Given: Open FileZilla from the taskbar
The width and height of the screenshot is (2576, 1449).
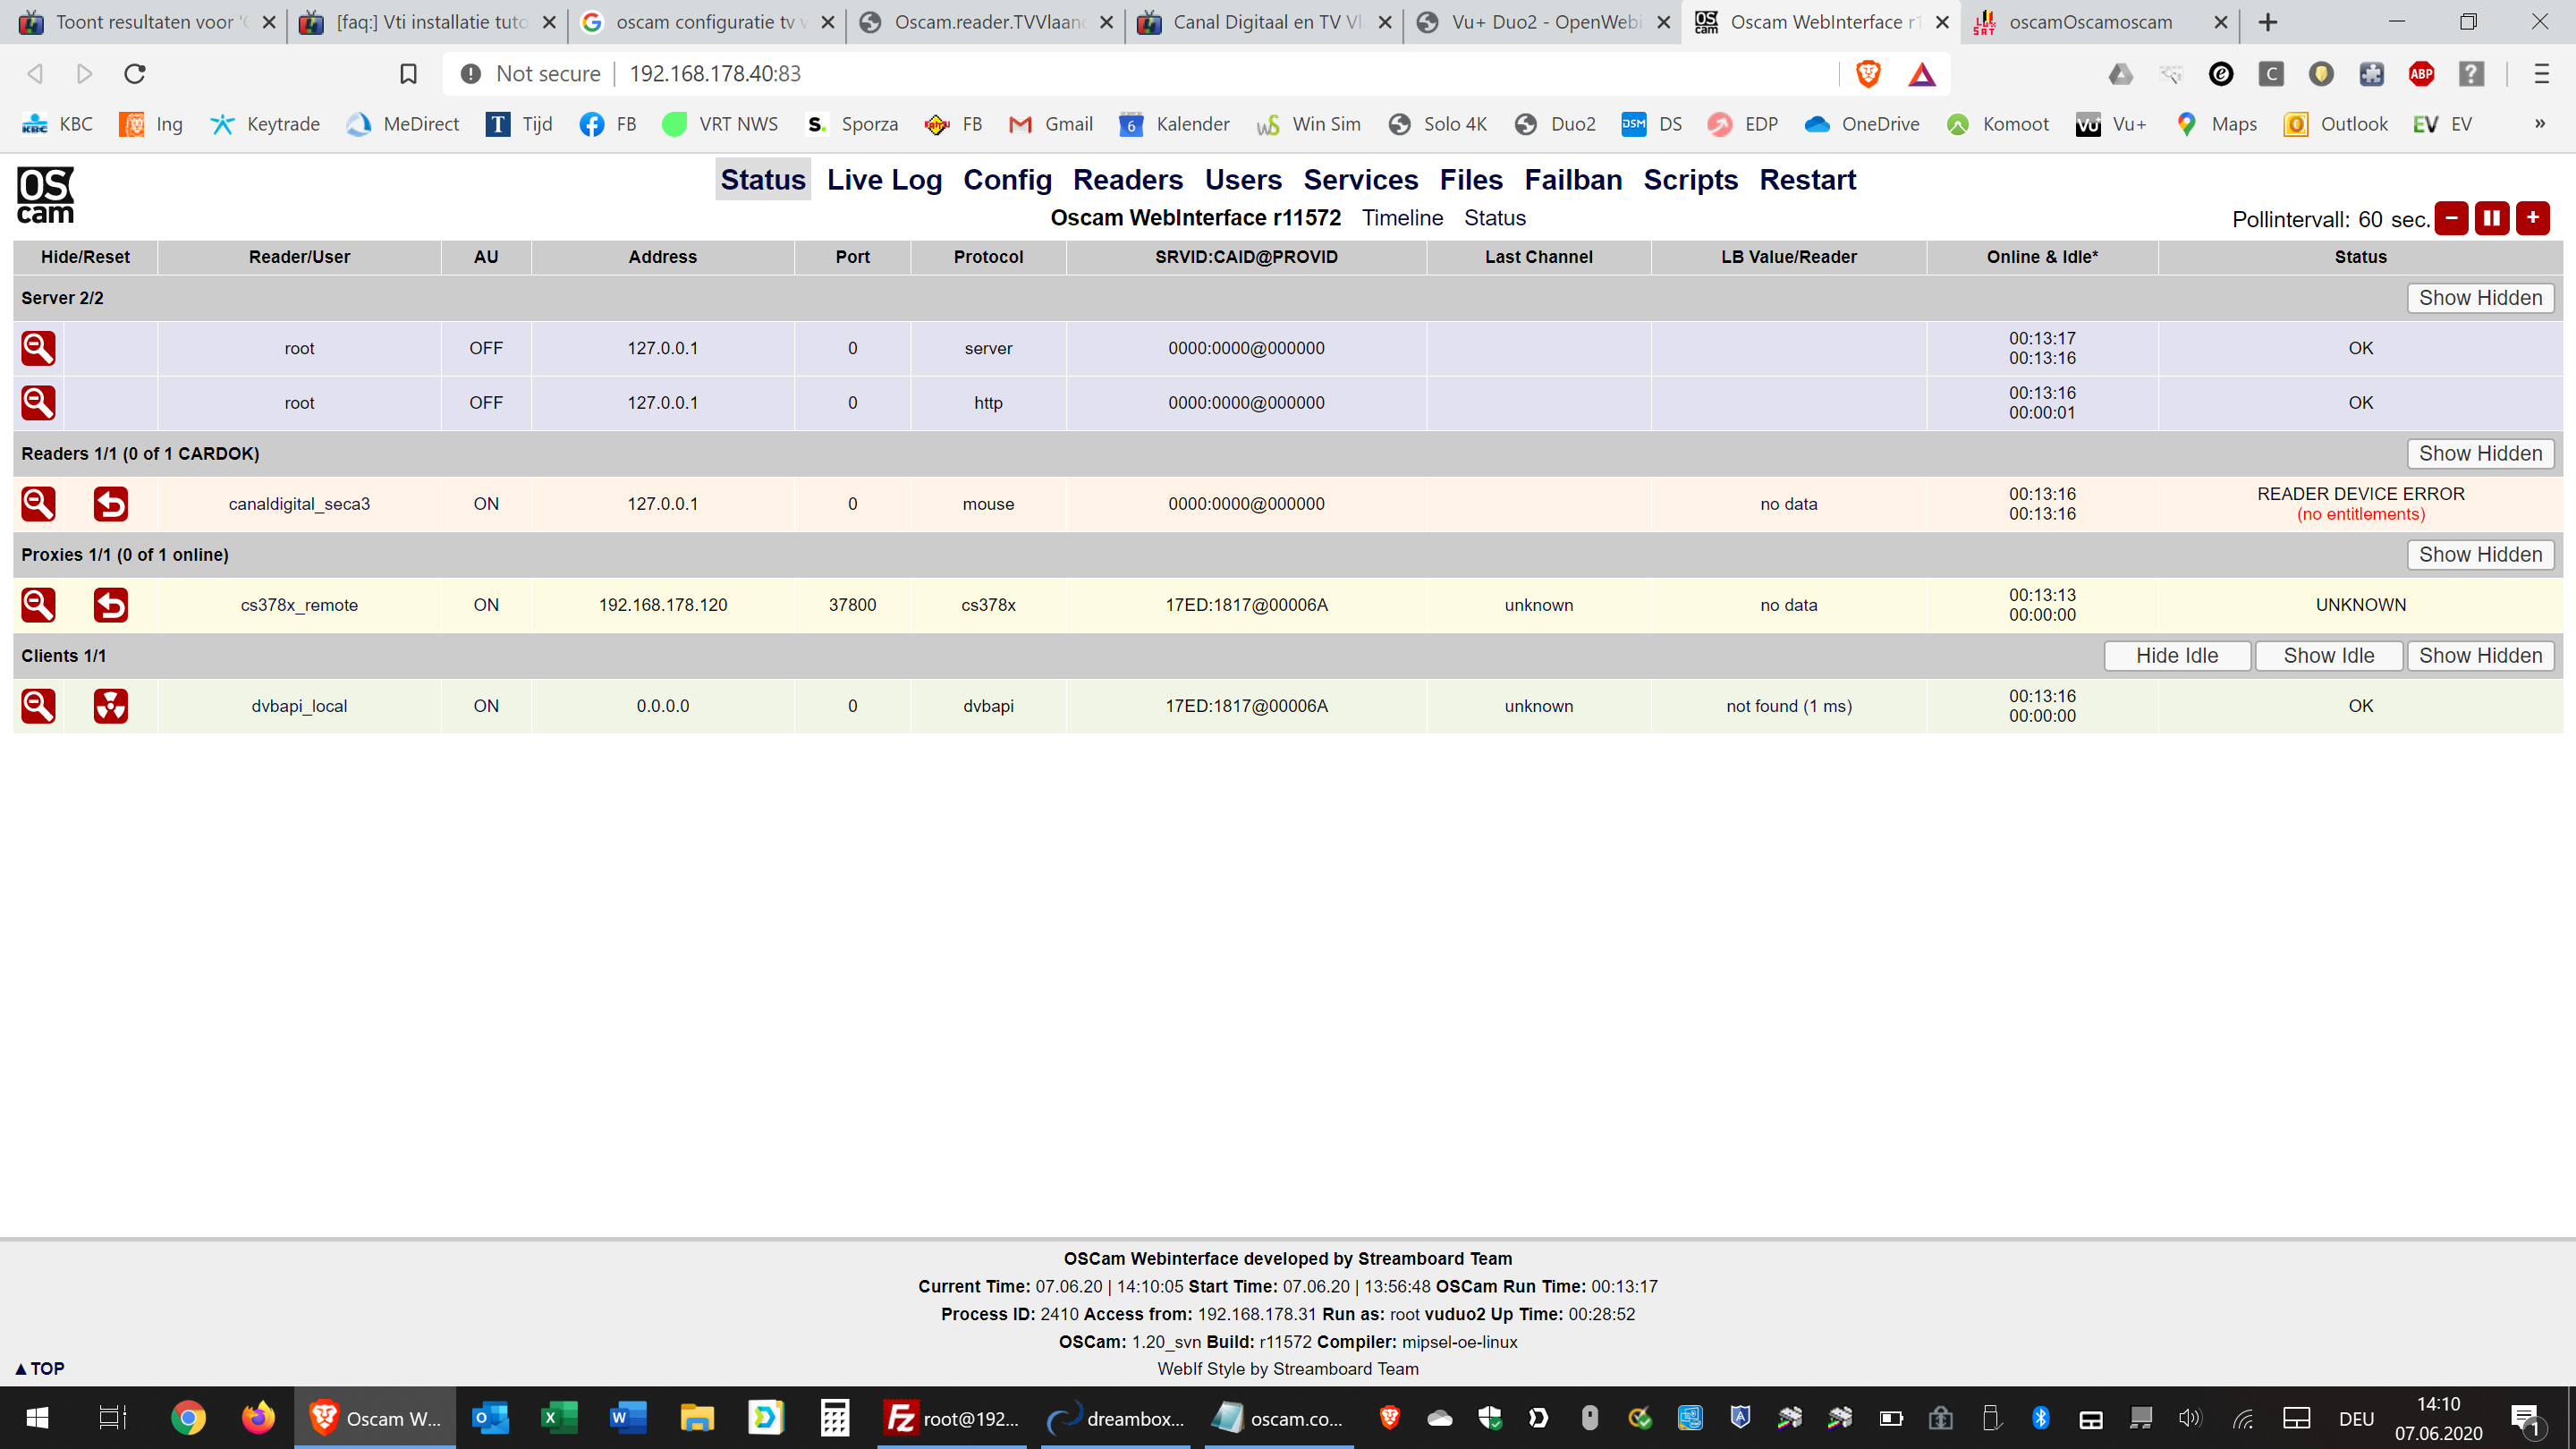Looking at the screenshot, I should coord(952,1418).
